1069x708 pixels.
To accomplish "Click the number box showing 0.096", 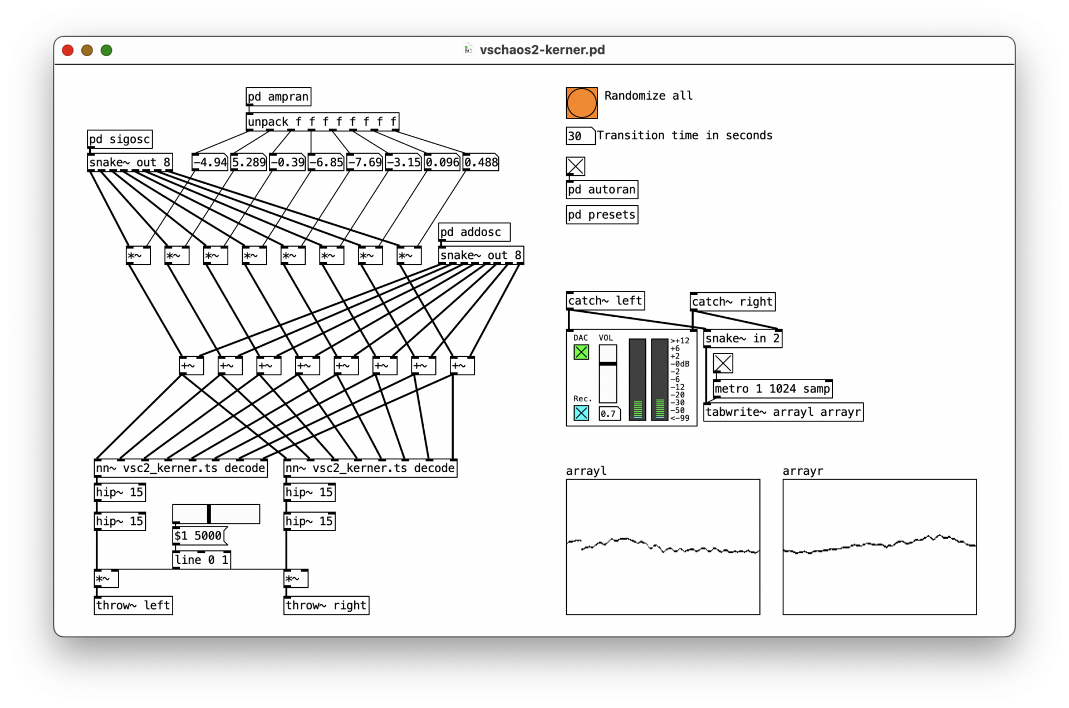I will point(443,163).
